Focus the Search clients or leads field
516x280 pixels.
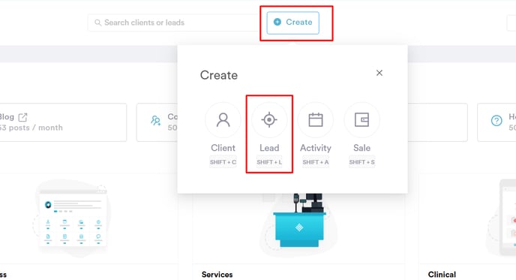[x=174, y=23]
